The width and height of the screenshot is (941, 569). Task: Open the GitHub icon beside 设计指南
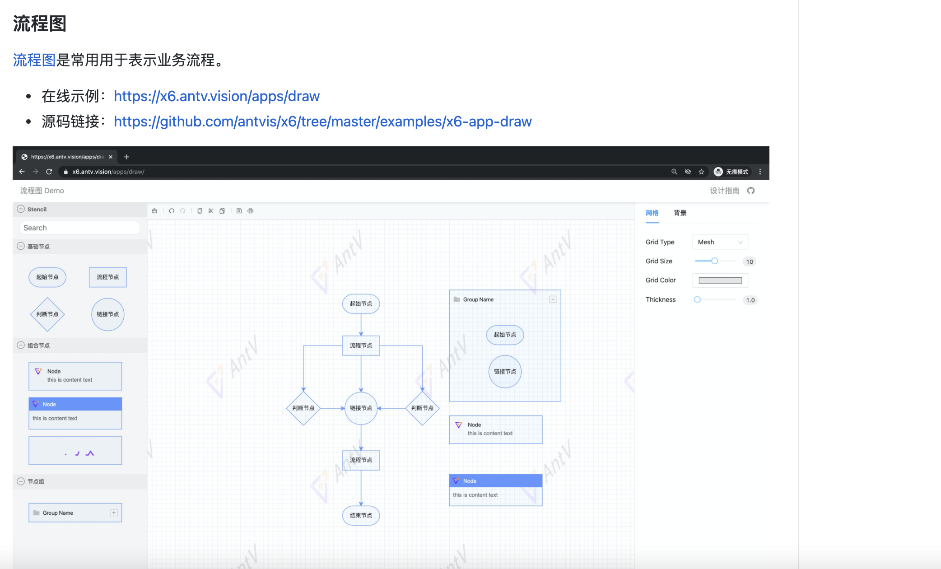tap(751, 191)
